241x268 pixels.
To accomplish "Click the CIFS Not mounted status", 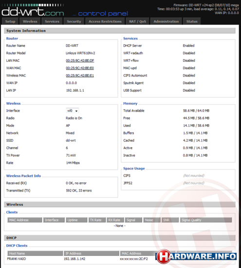I will pos(194,175).
